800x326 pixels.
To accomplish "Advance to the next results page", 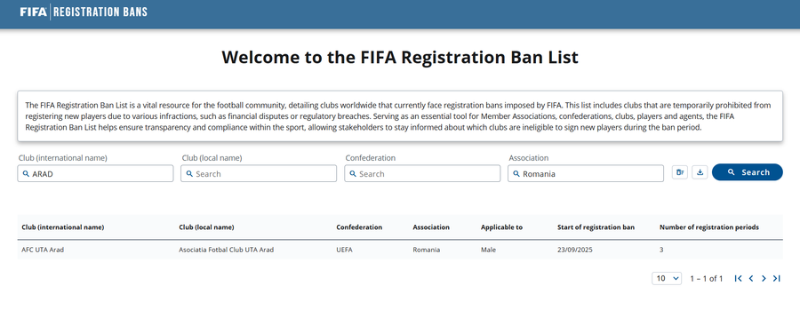I will click(x=764, y=279).
